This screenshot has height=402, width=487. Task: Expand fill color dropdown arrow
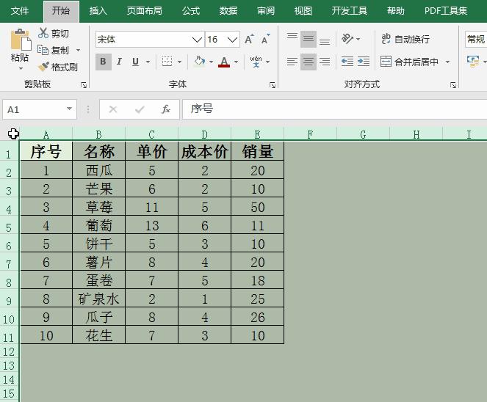click(212, 62)
